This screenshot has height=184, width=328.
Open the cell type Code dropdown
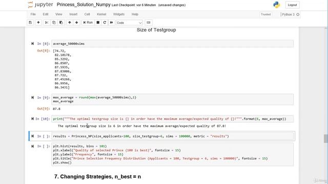click(129, 22)
